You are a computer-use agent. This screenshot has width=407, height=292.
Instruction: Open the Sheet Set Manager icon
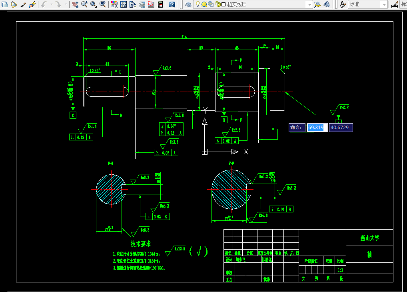[x=142, y=4]
